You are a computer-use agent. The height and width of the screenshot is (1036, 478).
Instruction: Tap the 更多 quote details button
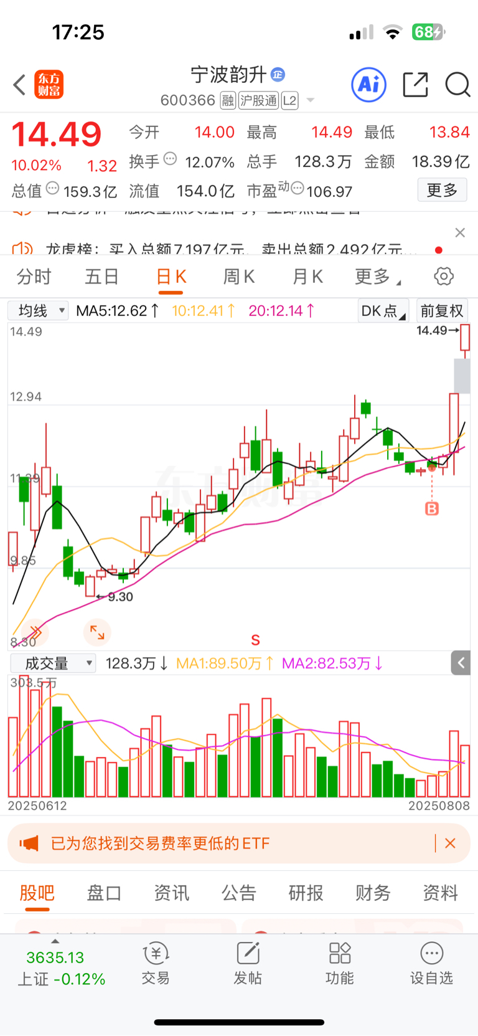point(442,190)
